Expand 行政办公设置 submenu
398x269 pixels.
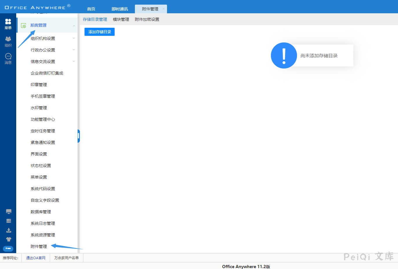point(74,50)
